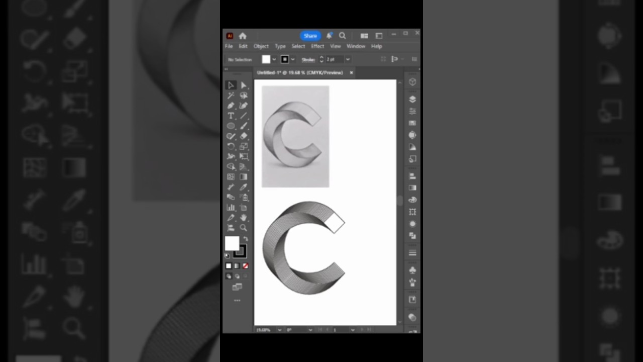
Task: Open fill color dropdown in control bar
Action: [274, 59]
